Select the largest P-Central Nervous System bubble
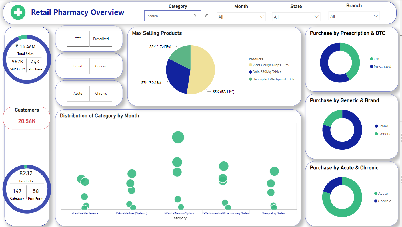The image size is (402, 227). tap(178, 137)
